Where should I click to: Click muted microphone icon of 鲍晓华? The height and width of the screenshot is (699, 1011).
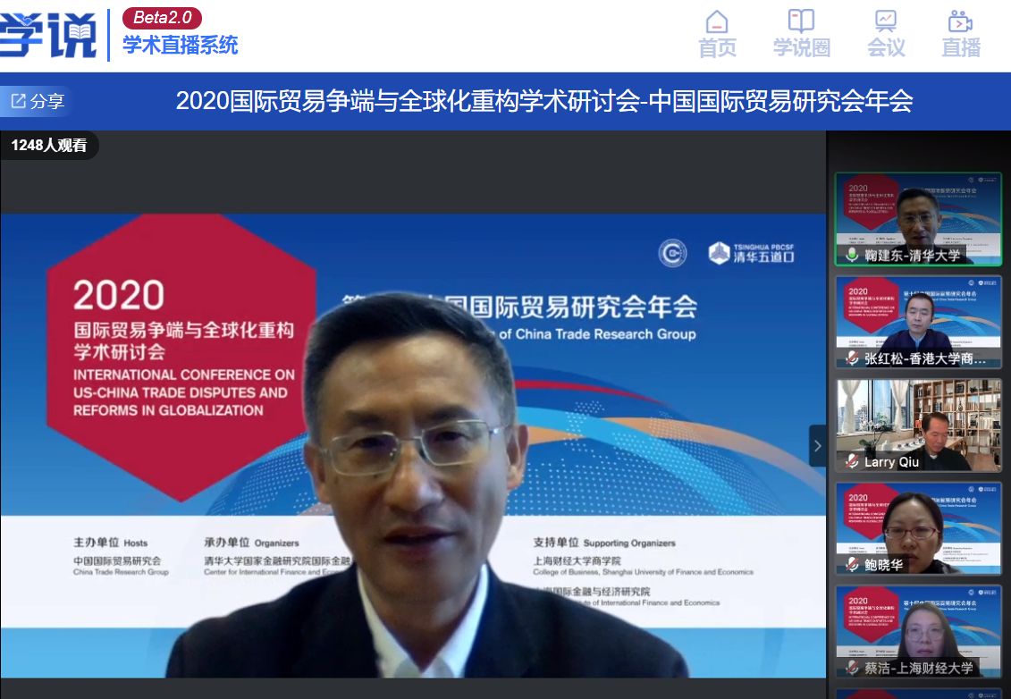852,565
